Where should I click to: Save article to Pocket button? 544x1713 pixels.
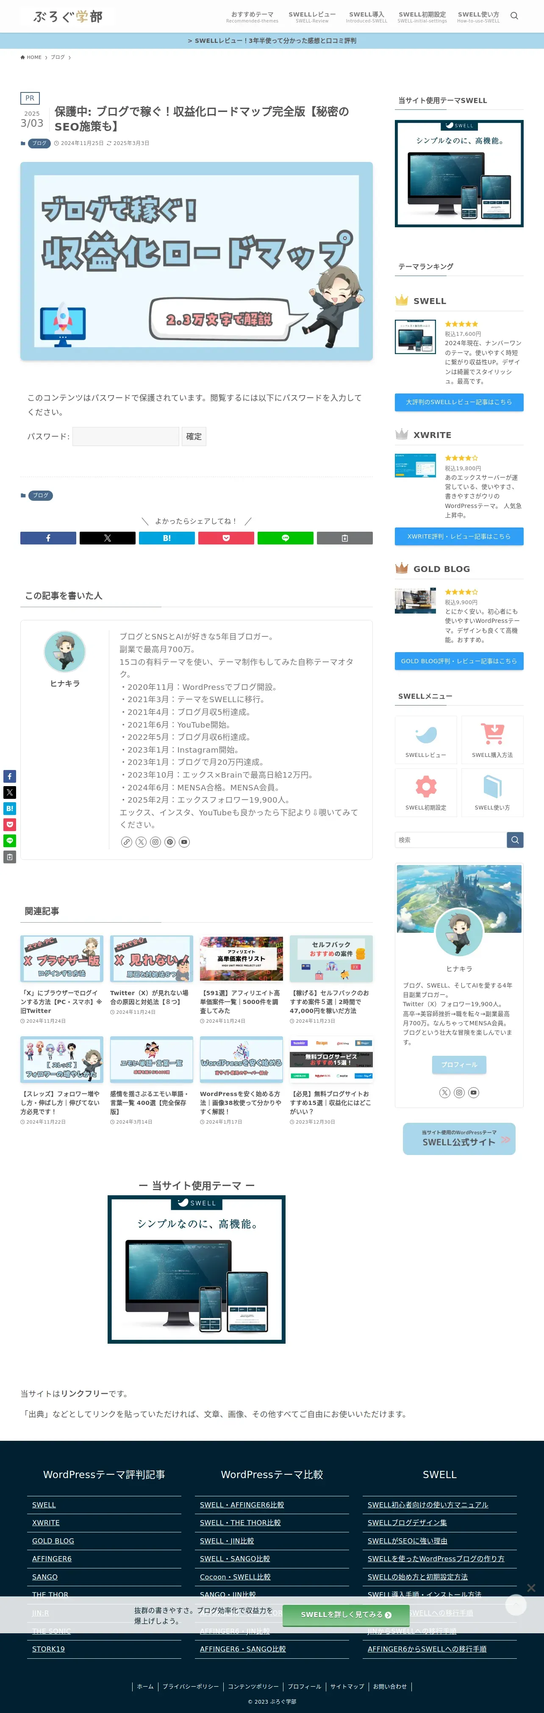tap(226, 538)
